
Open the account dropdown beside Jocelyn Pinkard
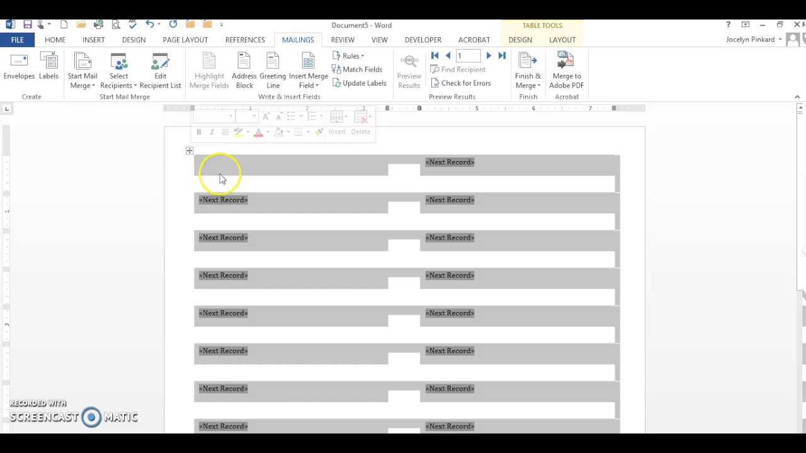(x=780, y=40)
